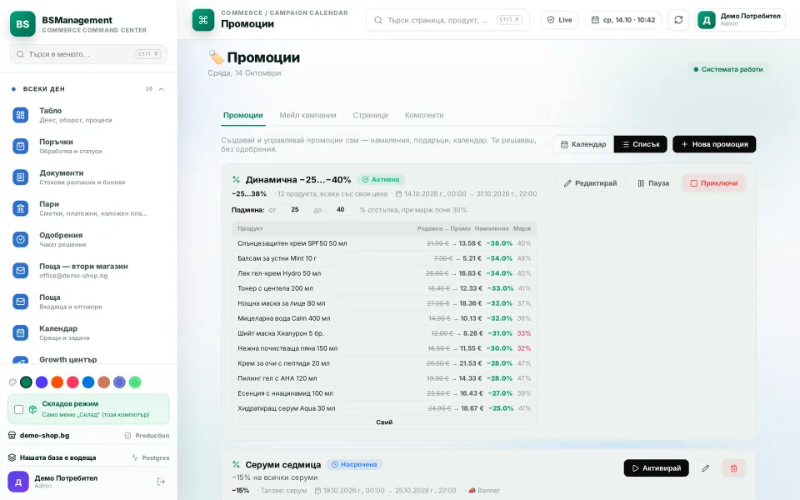The image size is (800, 500).
Task: Open the Календар sidebar icon
Action: 20,332
